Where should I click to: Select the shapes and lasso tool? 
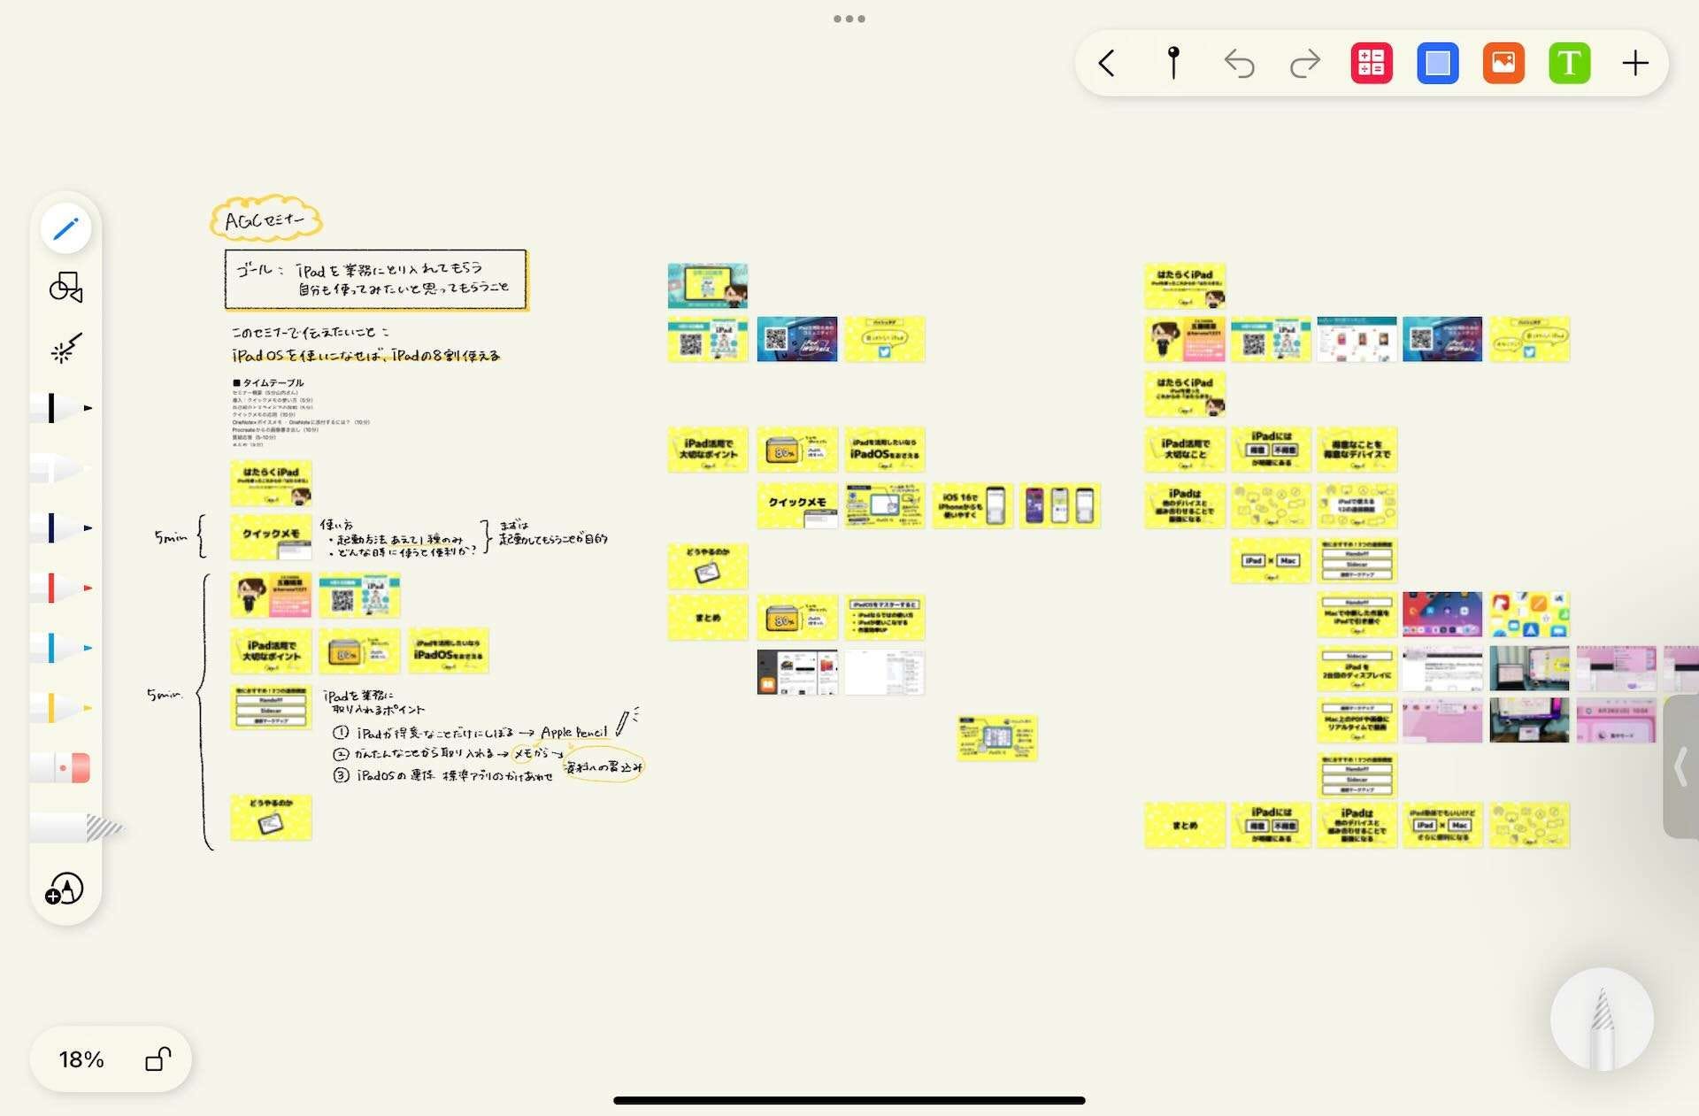pyautogui.click(x=66, y=288)
